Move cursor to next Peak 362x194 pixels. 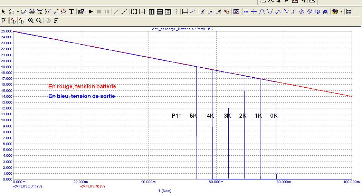[262, 11]
